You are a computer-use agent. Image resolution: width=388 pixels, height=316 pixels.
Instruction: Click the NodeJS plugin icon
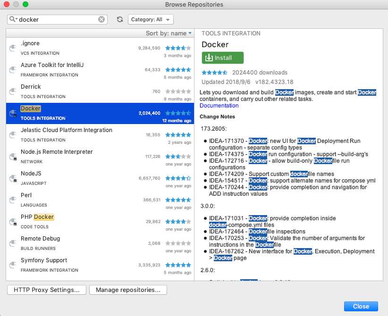tap(13, 178)
